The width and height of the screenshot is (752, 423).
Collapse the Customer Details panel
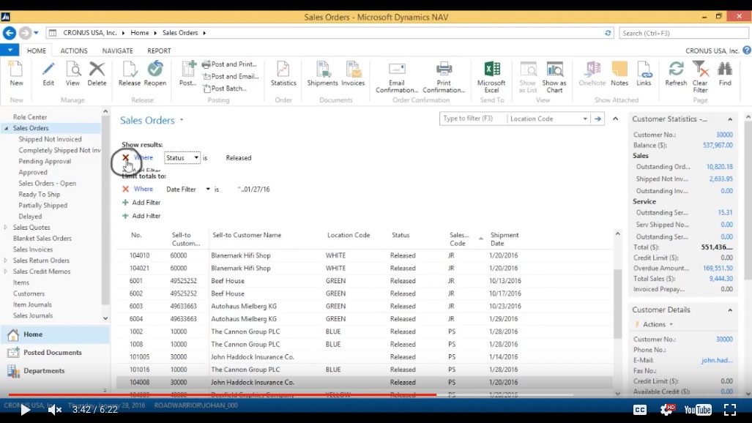730,310
